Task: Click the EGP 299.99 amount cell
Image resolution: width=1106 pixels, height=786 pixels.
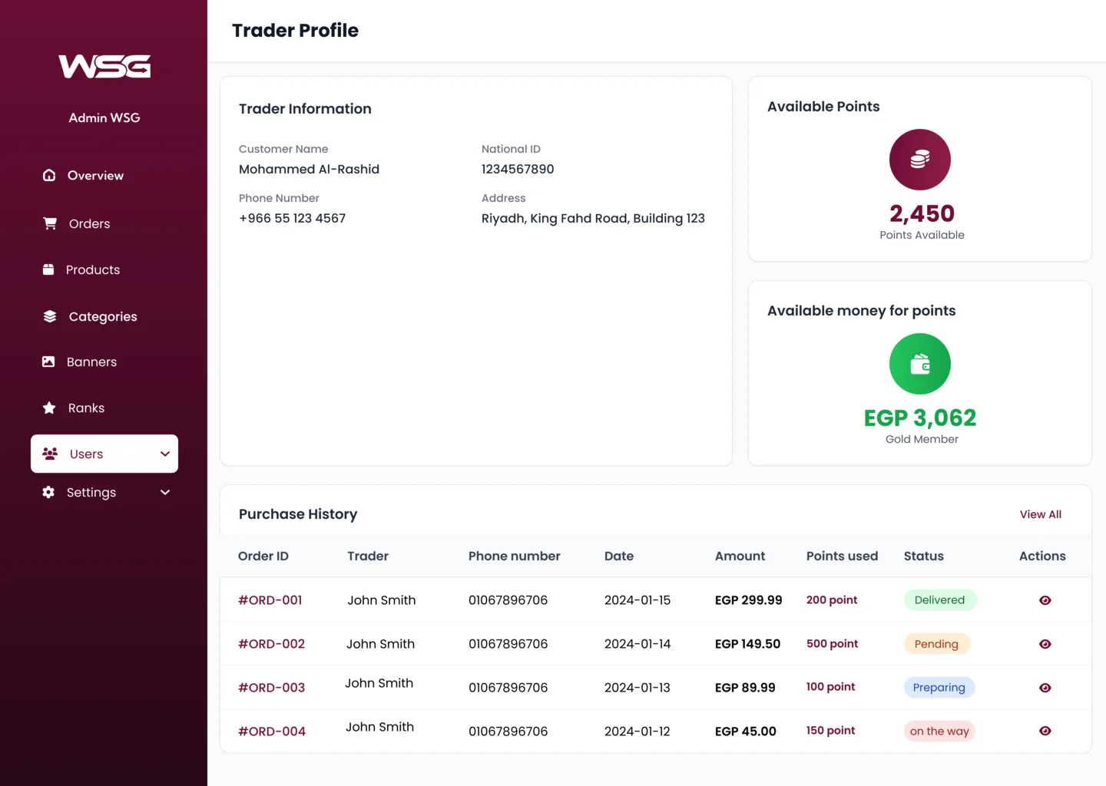Action: coord(749,600)
